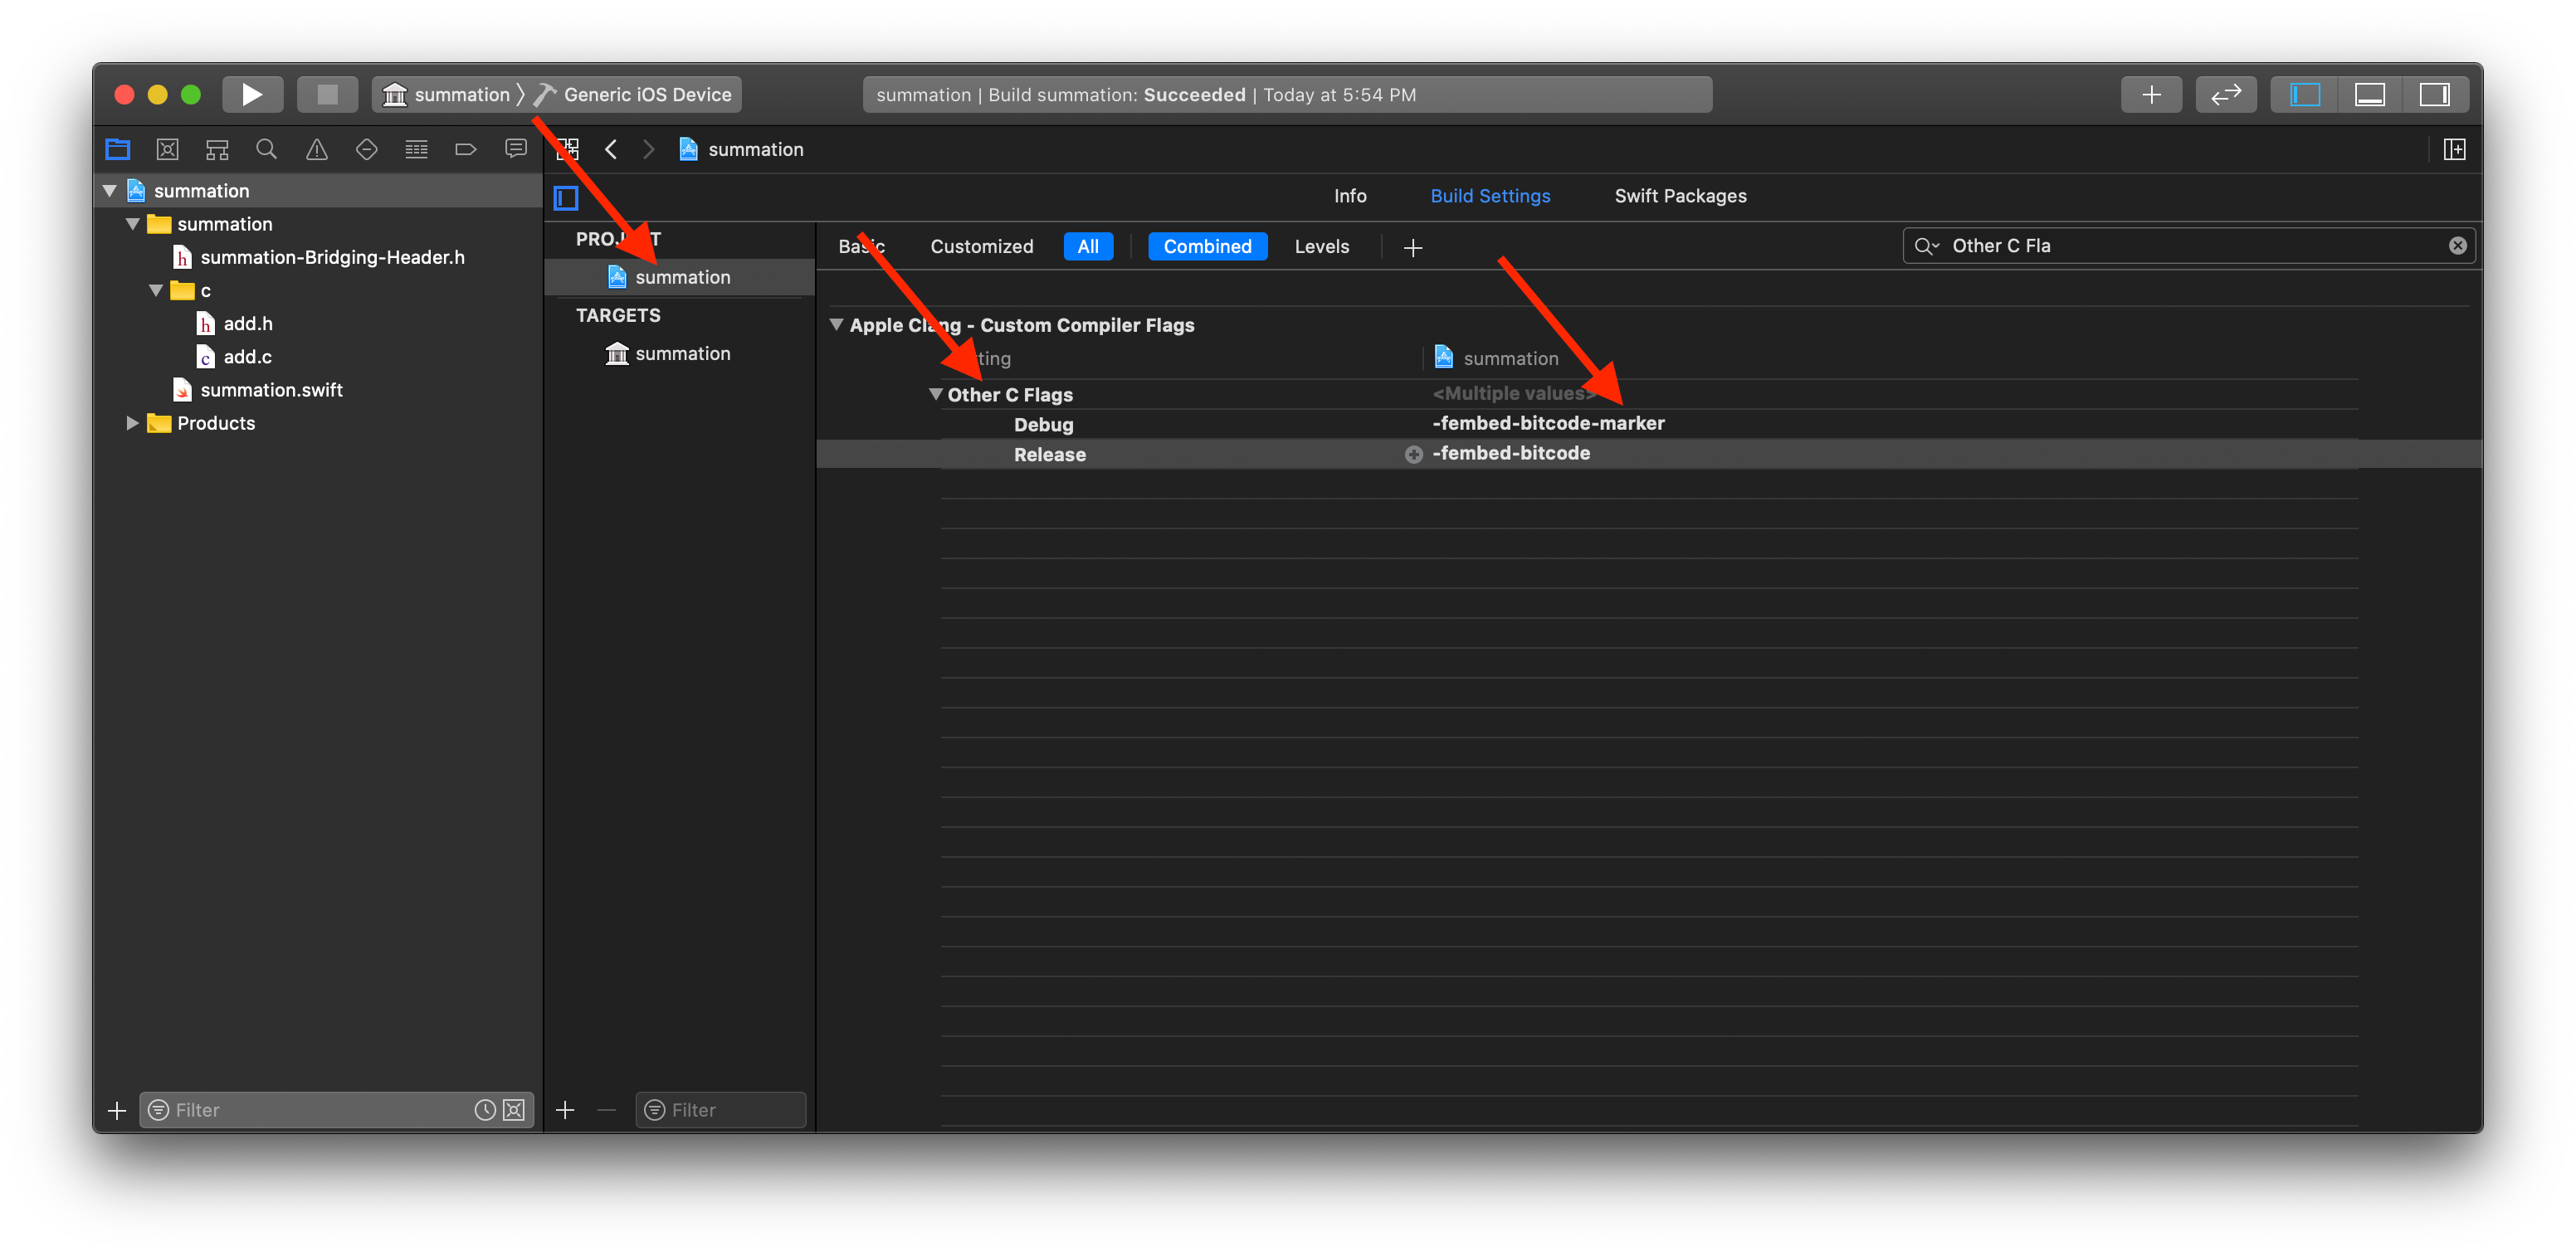Open the issue navigator warning icon

(316, 149)
